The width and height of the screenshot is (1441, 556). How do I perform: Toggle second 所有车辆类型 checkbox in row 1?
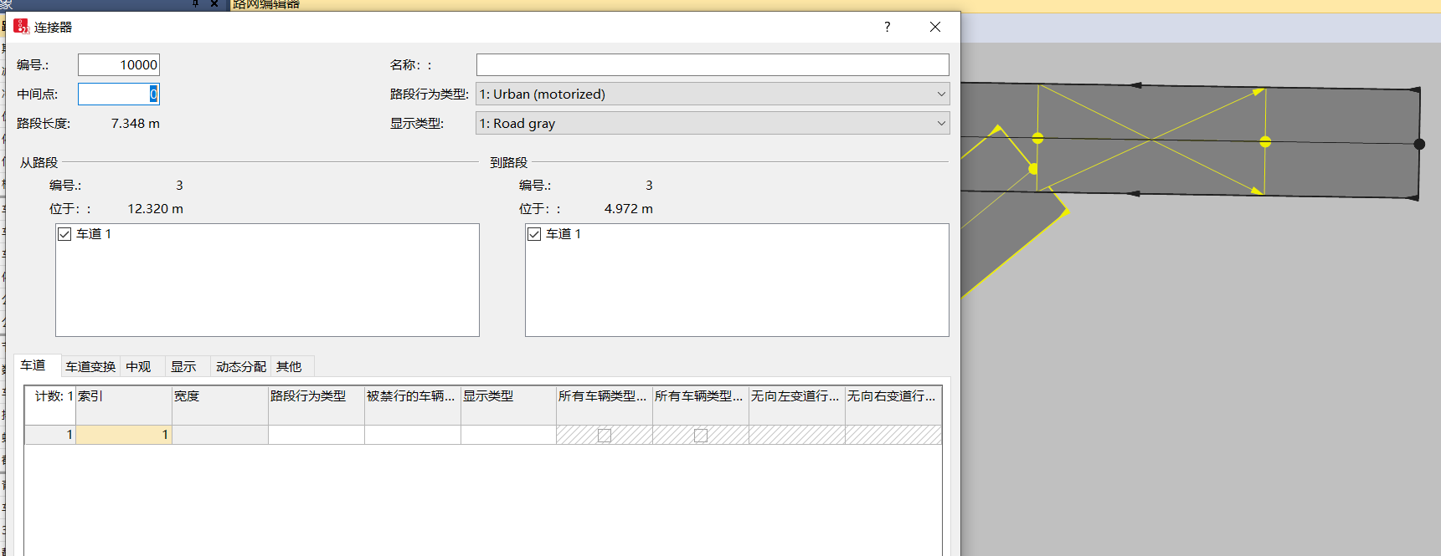(701, 436)
